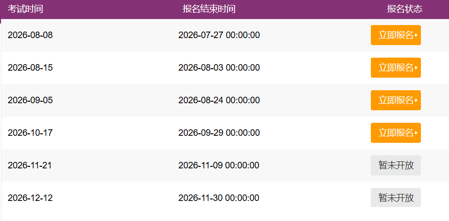449x221 pixels.
Task: Select the exam date 2026-08-15 cell
Action: coord(30,68)
